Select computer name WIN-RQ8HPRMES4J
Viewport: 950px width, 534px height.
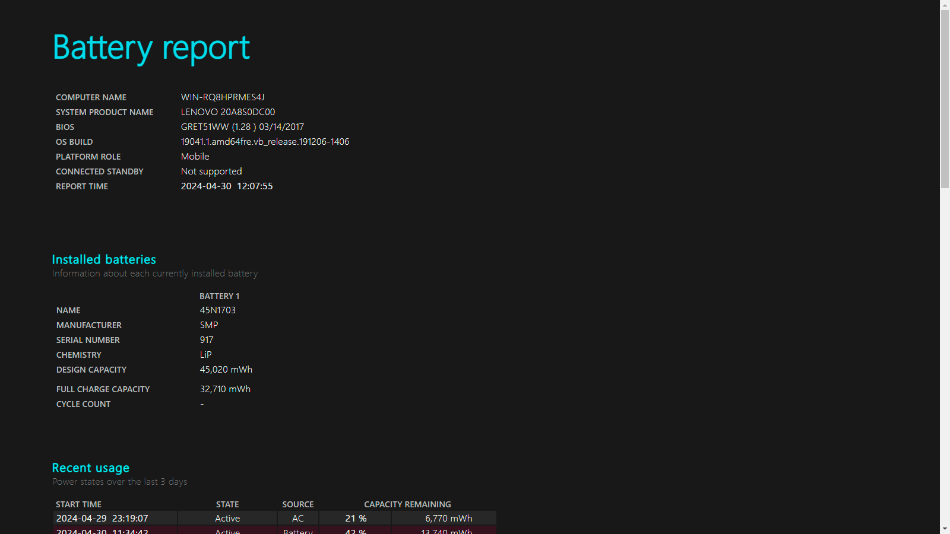point(223,97)
